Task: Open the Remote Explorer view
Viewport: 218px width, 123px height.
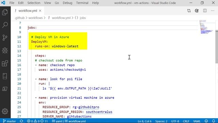Action: click(x=5, y=76)
